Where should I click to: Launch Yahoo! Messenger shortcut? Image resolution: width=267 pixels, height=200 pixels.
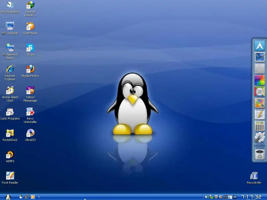[30, 94]
